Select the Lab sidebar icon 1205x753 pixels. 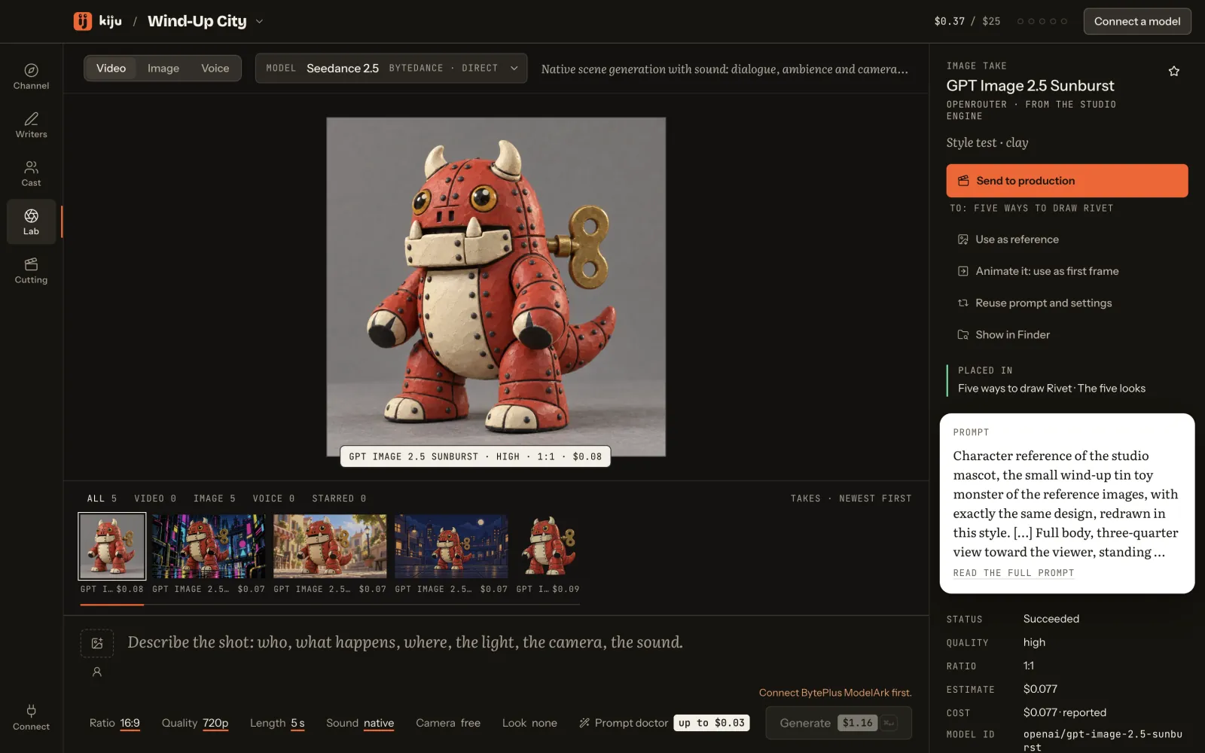(x=31, y=221)
